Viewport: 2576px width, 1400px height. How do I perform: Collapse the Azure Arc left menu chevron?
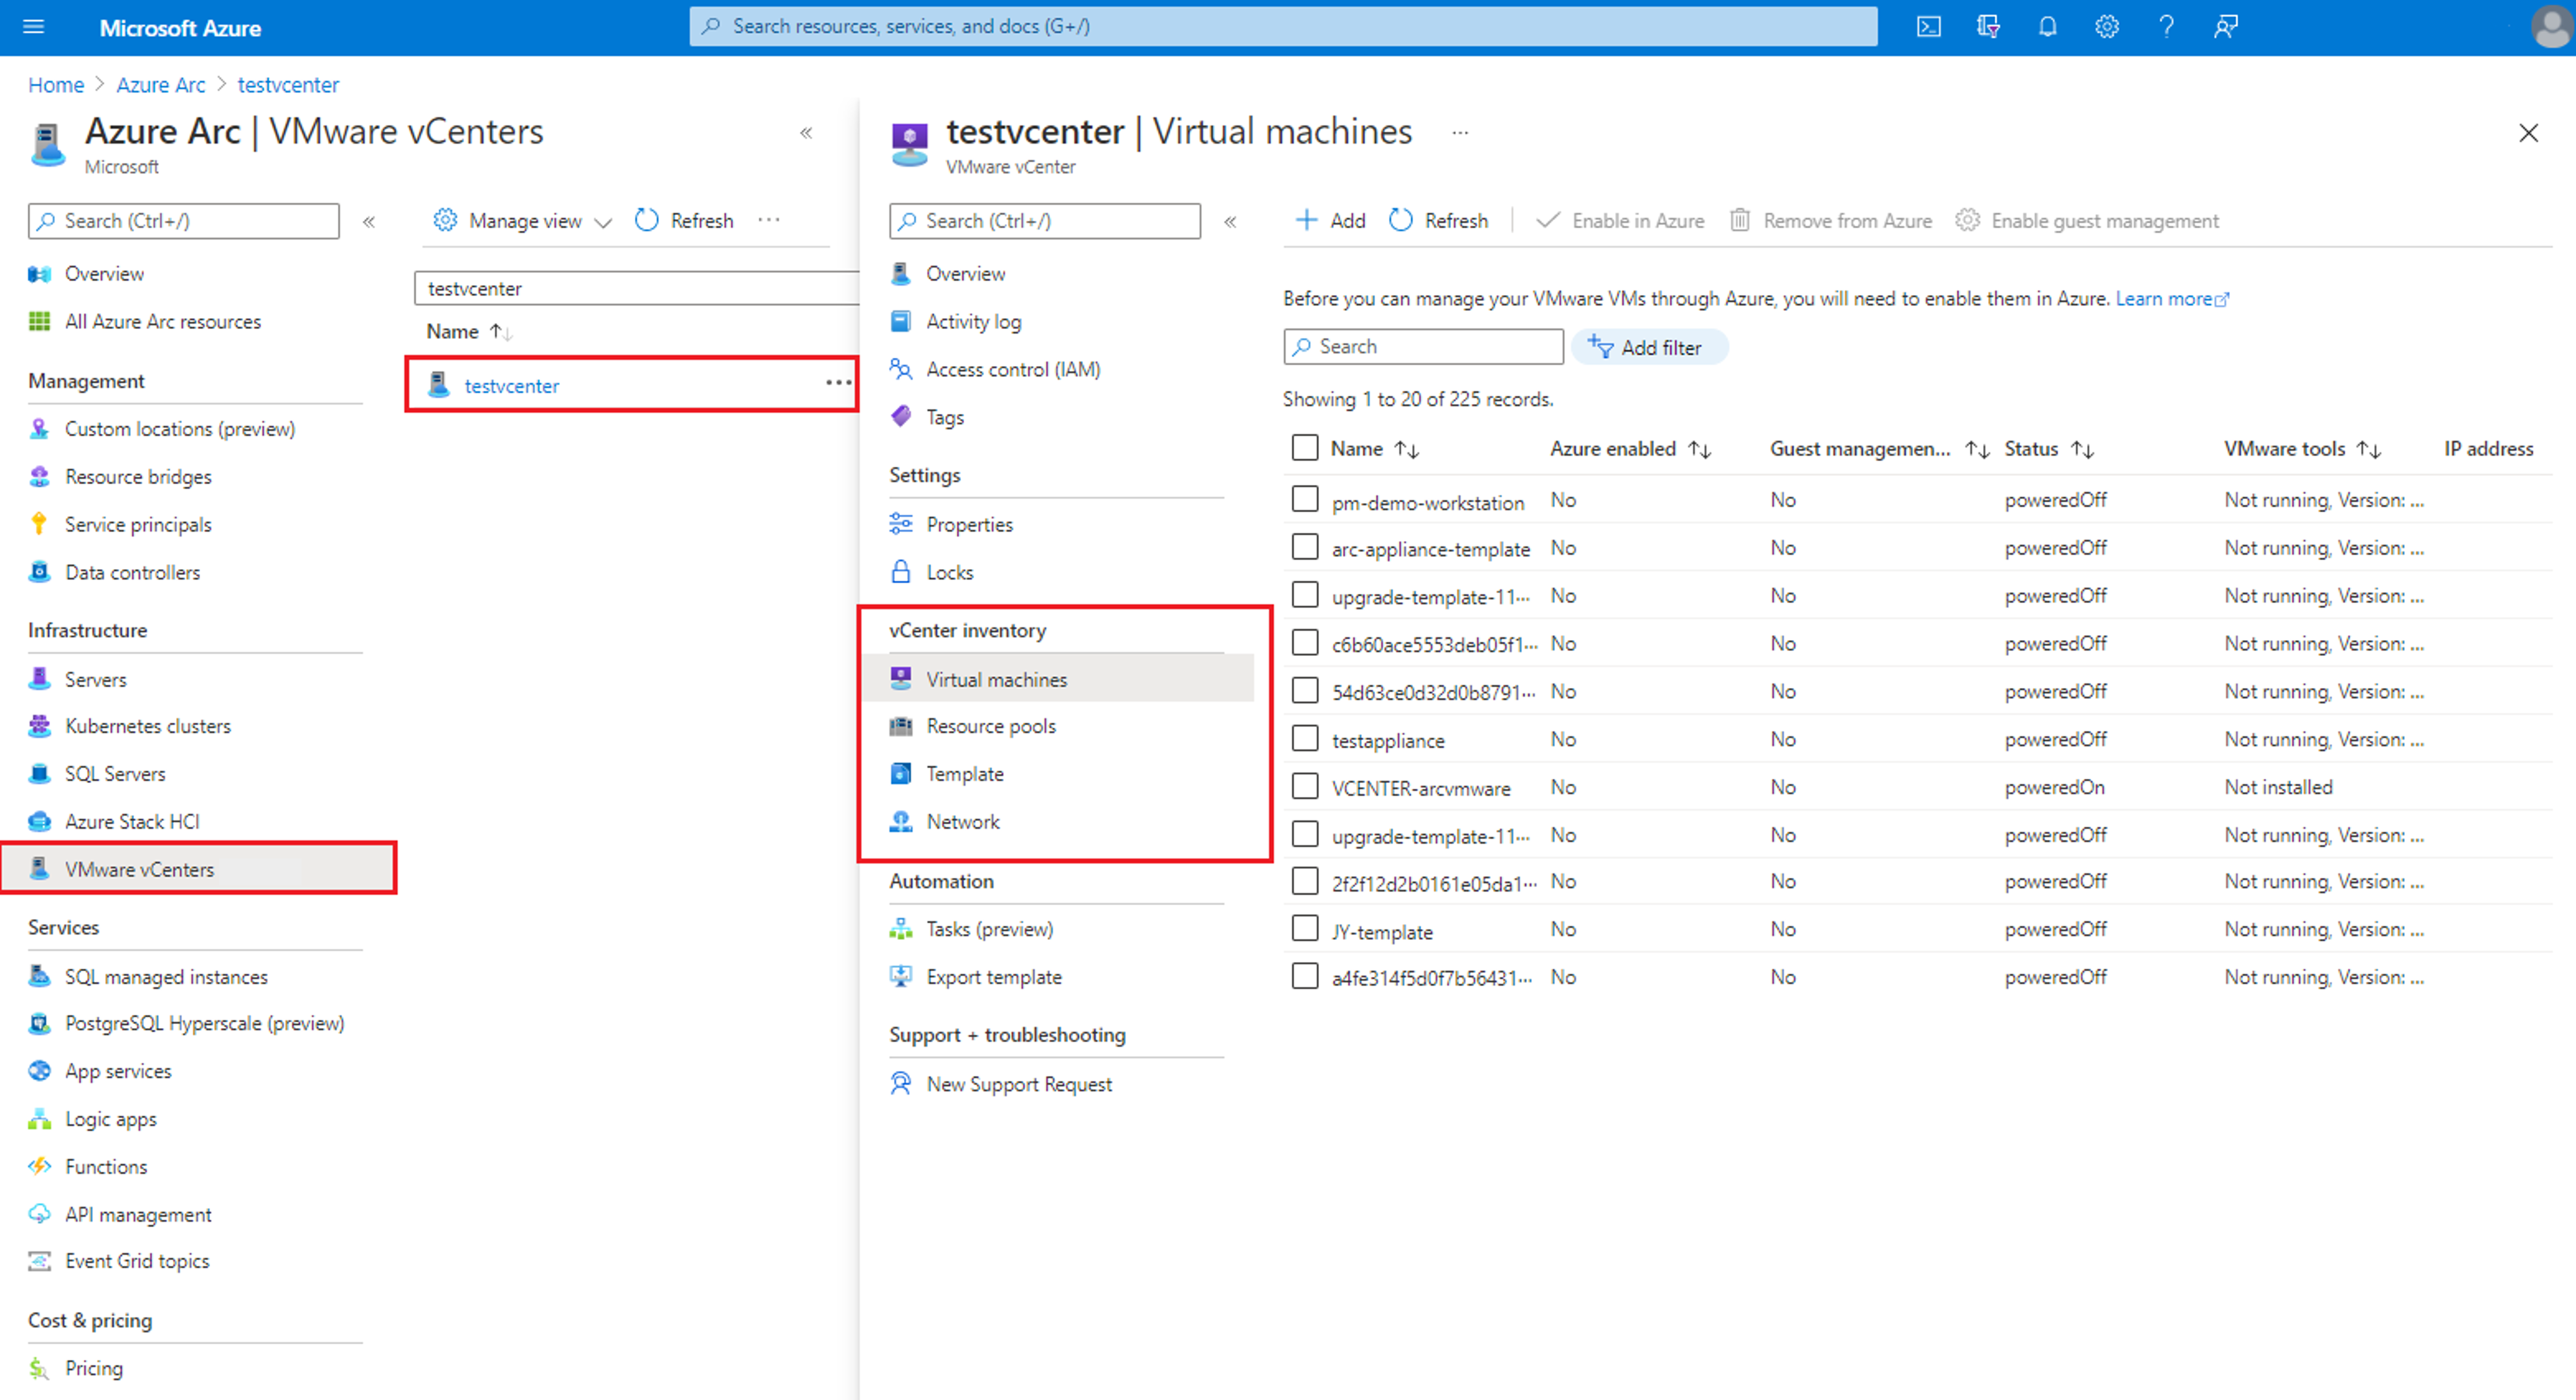pos(369,222)
